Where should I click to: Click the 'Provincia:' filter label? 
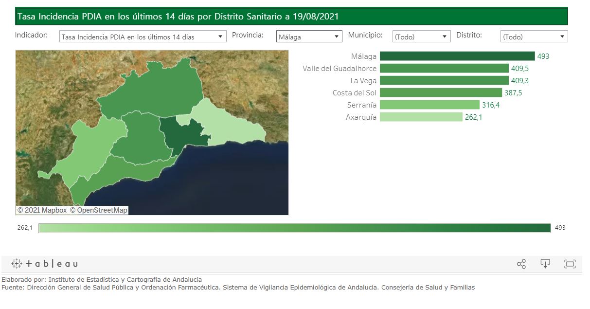248,35
